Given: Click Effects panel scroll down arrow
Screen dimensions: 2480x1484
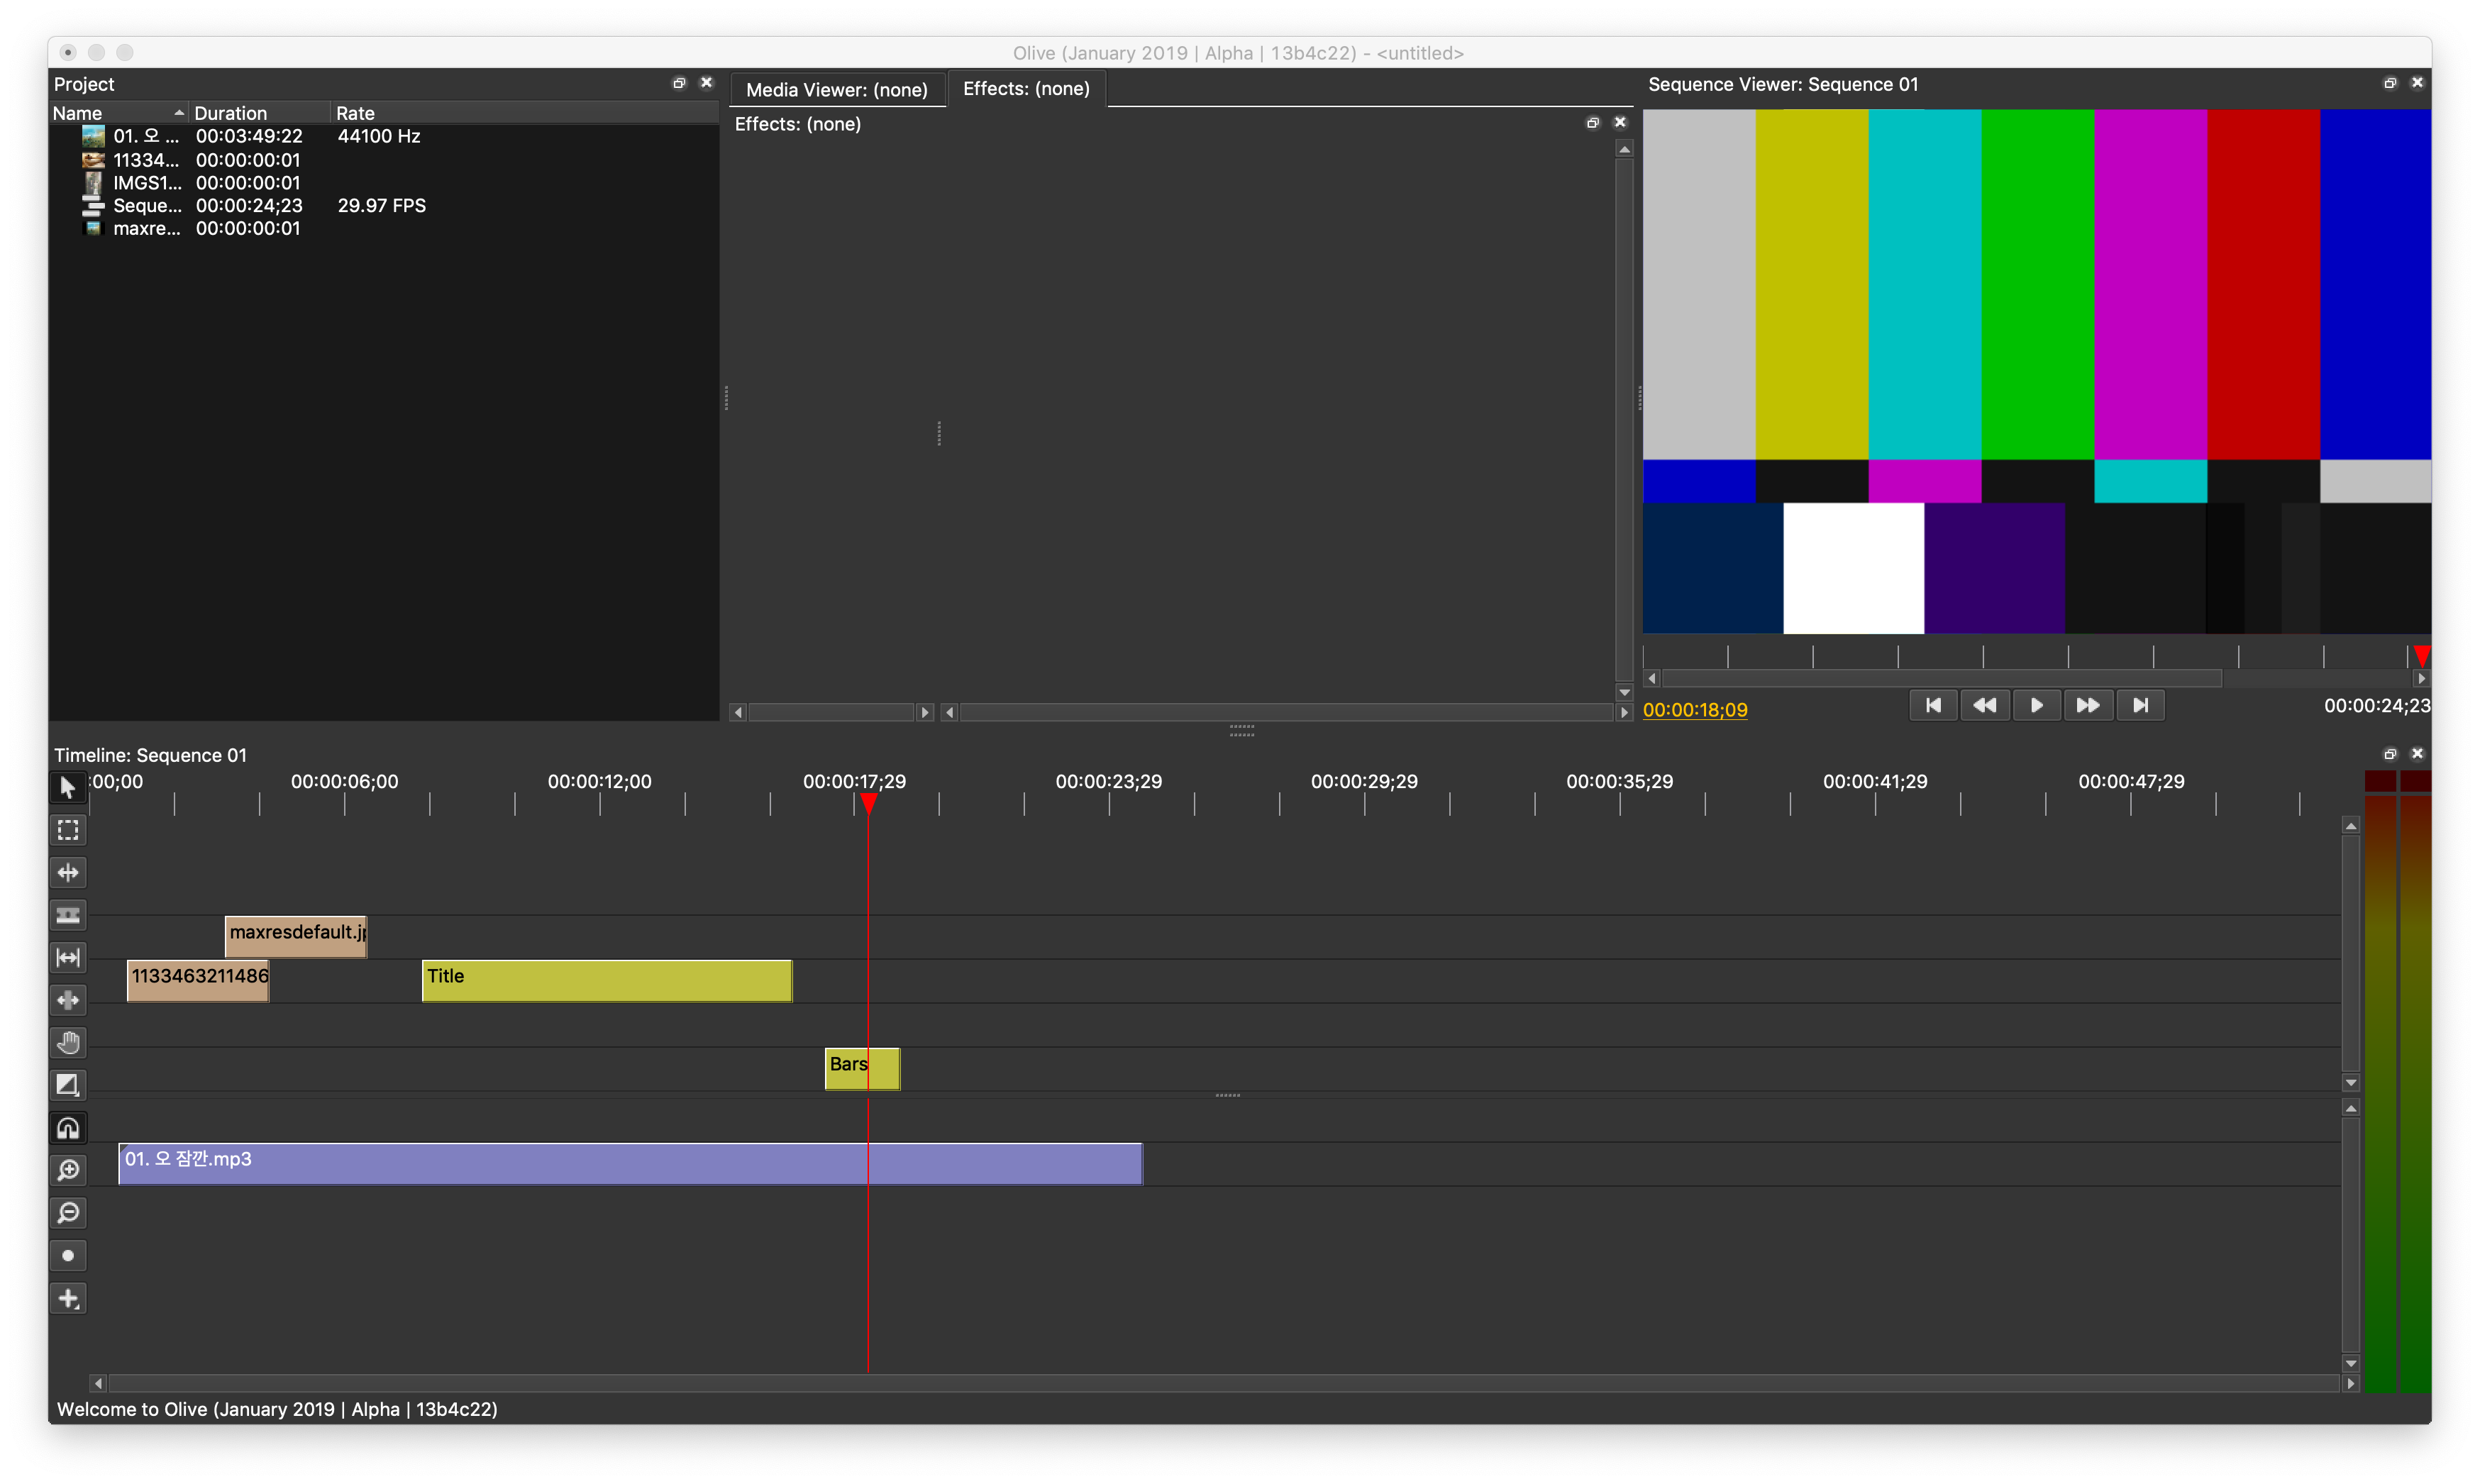Looking at the screenshot, I should click(1625, 693).
